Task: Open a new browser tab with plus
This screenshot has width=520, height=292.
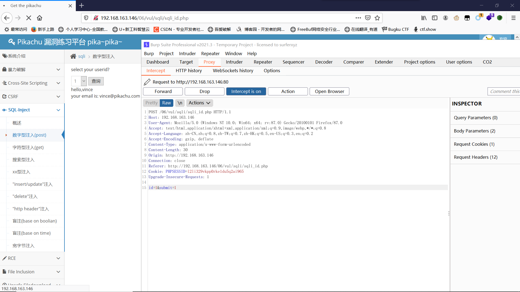Action: coord(82,5)
